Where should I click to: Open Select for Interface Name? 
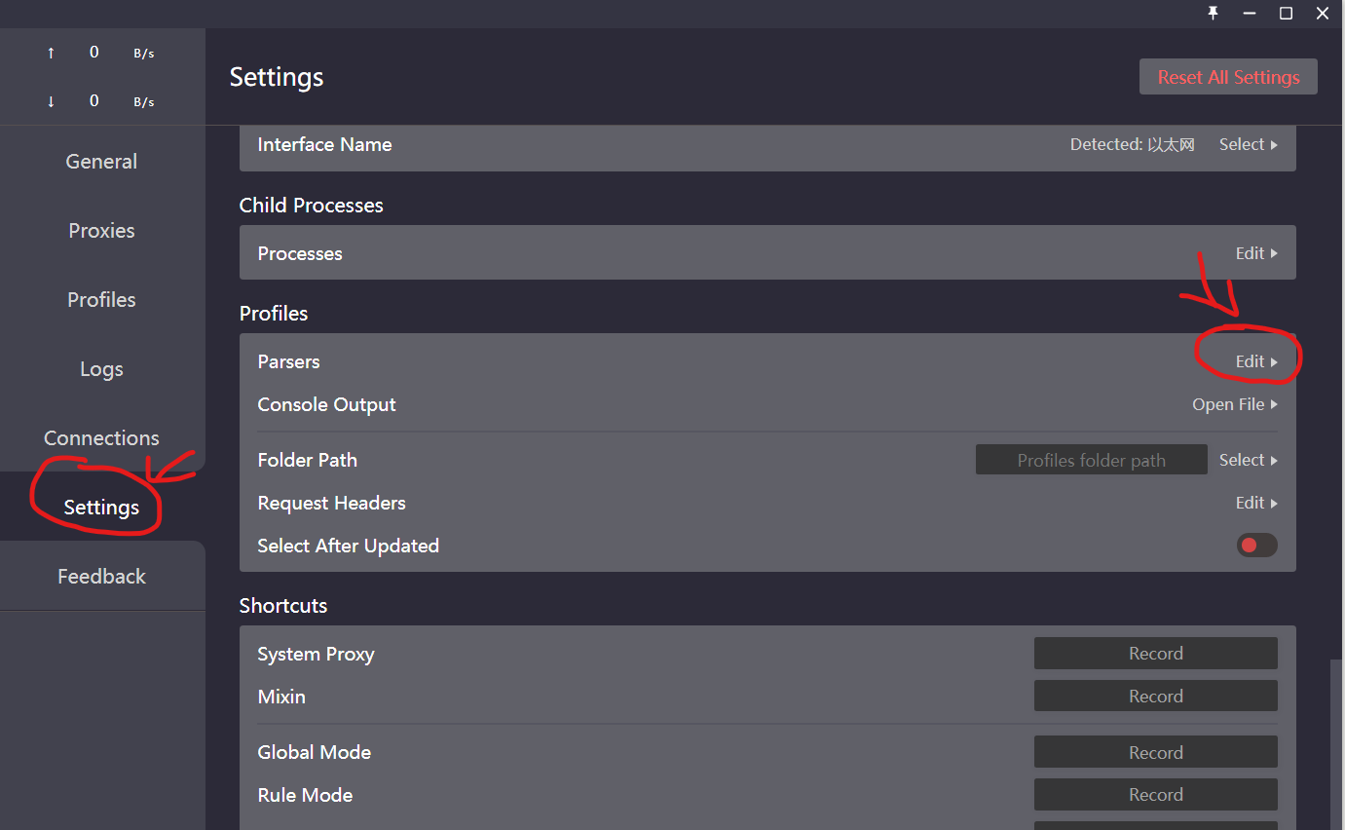tap(1248, 144)
